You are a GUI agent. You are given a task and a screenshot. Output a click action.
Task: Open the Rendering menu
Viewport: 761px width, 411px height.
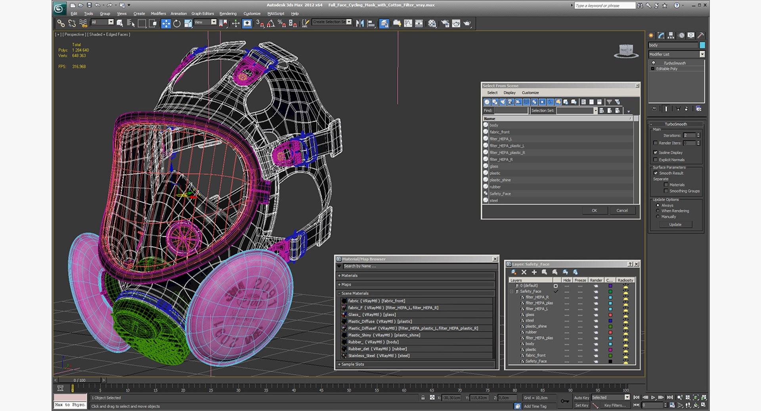228,13
